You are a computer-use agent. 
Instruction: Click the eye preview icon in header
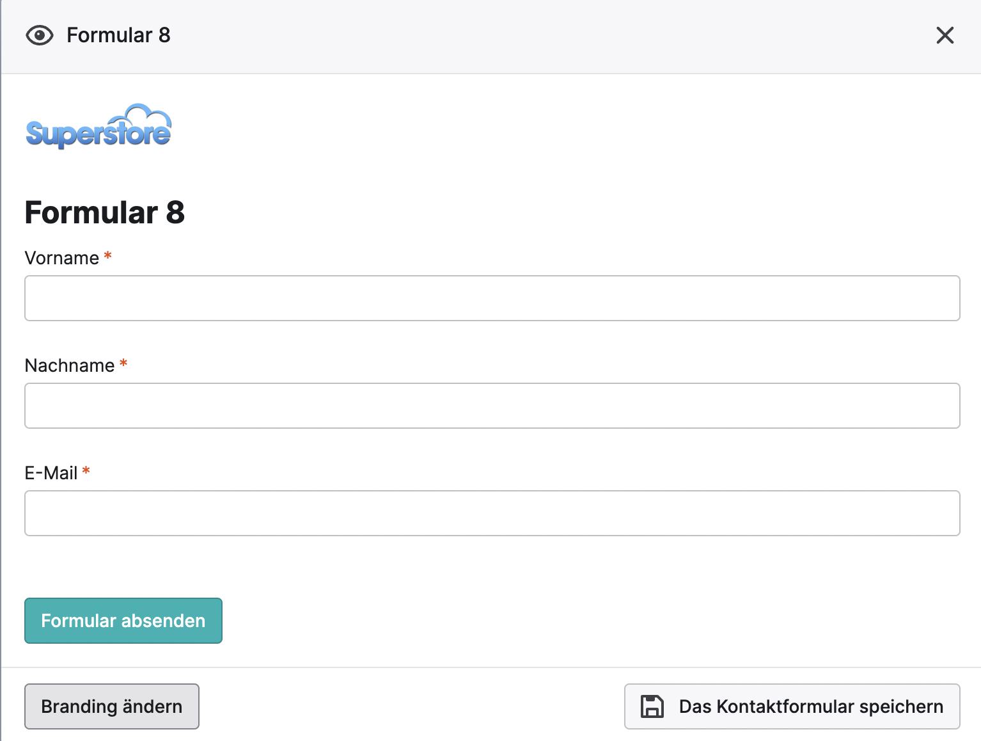[x=40, y=35]
